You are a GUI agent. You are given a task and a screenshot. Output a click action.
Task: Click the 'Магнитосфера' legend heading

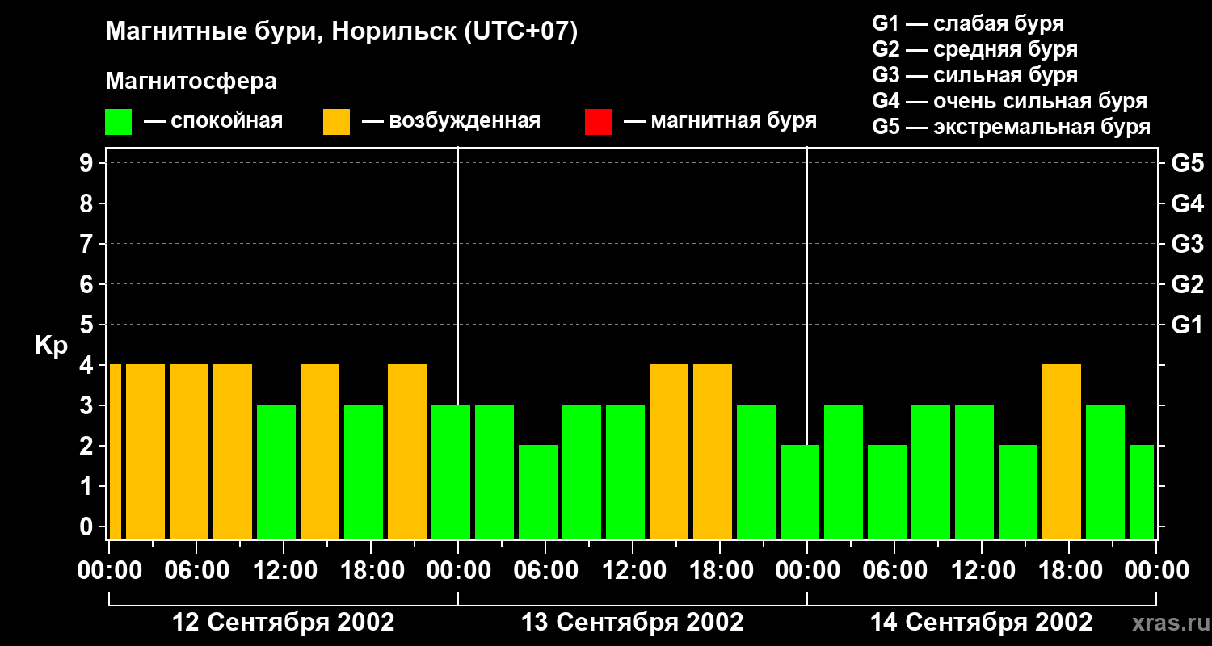click(x=191, y=82)
